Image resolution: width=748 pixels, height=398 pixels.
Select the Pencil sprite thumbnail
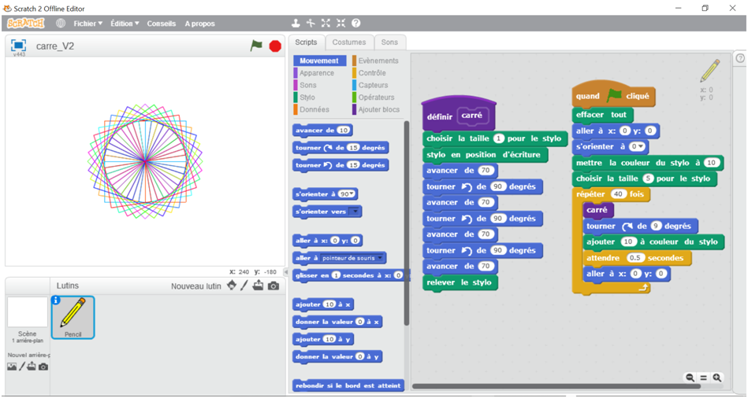click(x=73, y=318)
